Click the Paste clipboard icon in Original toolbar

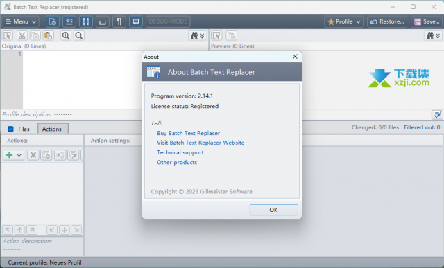coord(48,35)
